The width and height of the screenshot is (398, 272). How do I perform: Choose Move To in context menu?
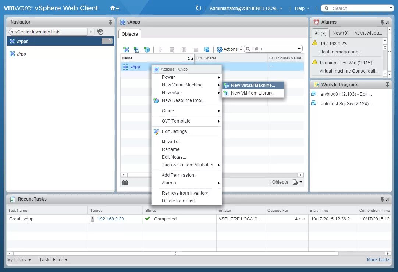[x=186, y=141]
